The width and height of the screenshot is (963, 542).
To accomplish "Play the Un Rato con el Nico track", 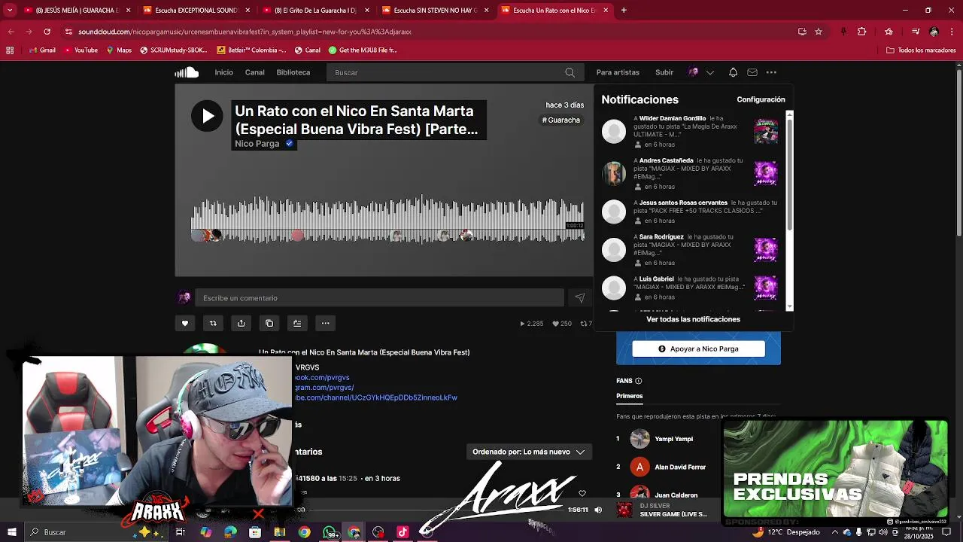I will point(207,116).
